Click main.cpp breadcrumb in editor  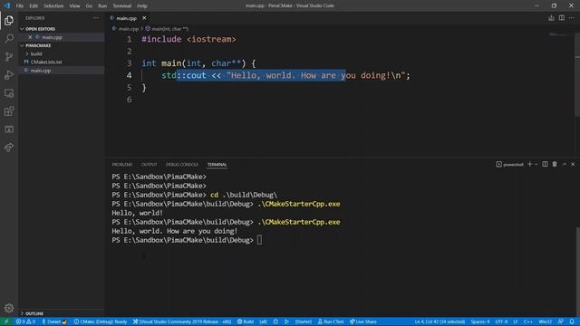[x=129, y=28]
